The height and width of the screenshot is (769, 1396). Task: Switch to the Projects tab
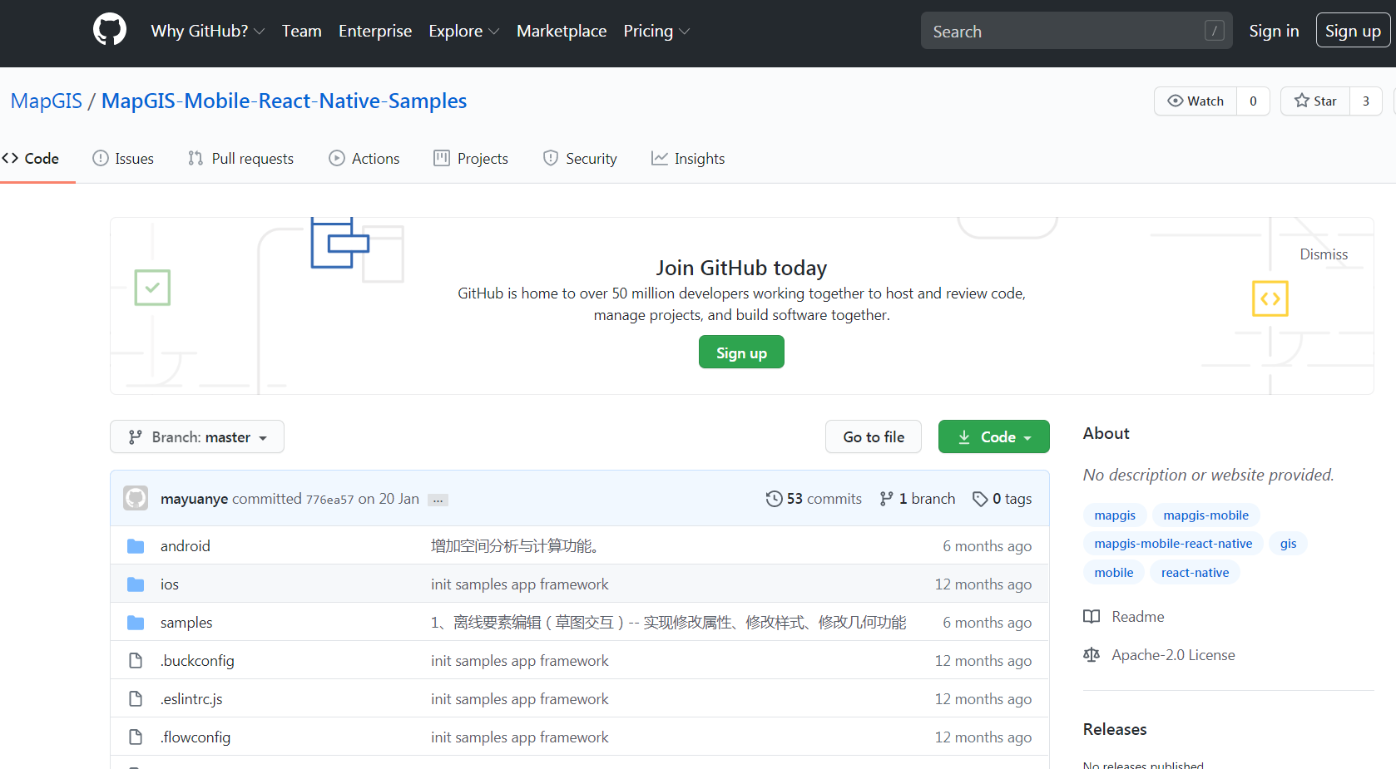(471, 158)
